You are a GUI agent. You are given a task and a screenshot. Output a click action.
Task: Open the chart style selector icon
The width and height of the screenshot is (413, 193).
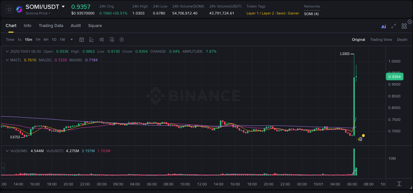coord(92,40)
